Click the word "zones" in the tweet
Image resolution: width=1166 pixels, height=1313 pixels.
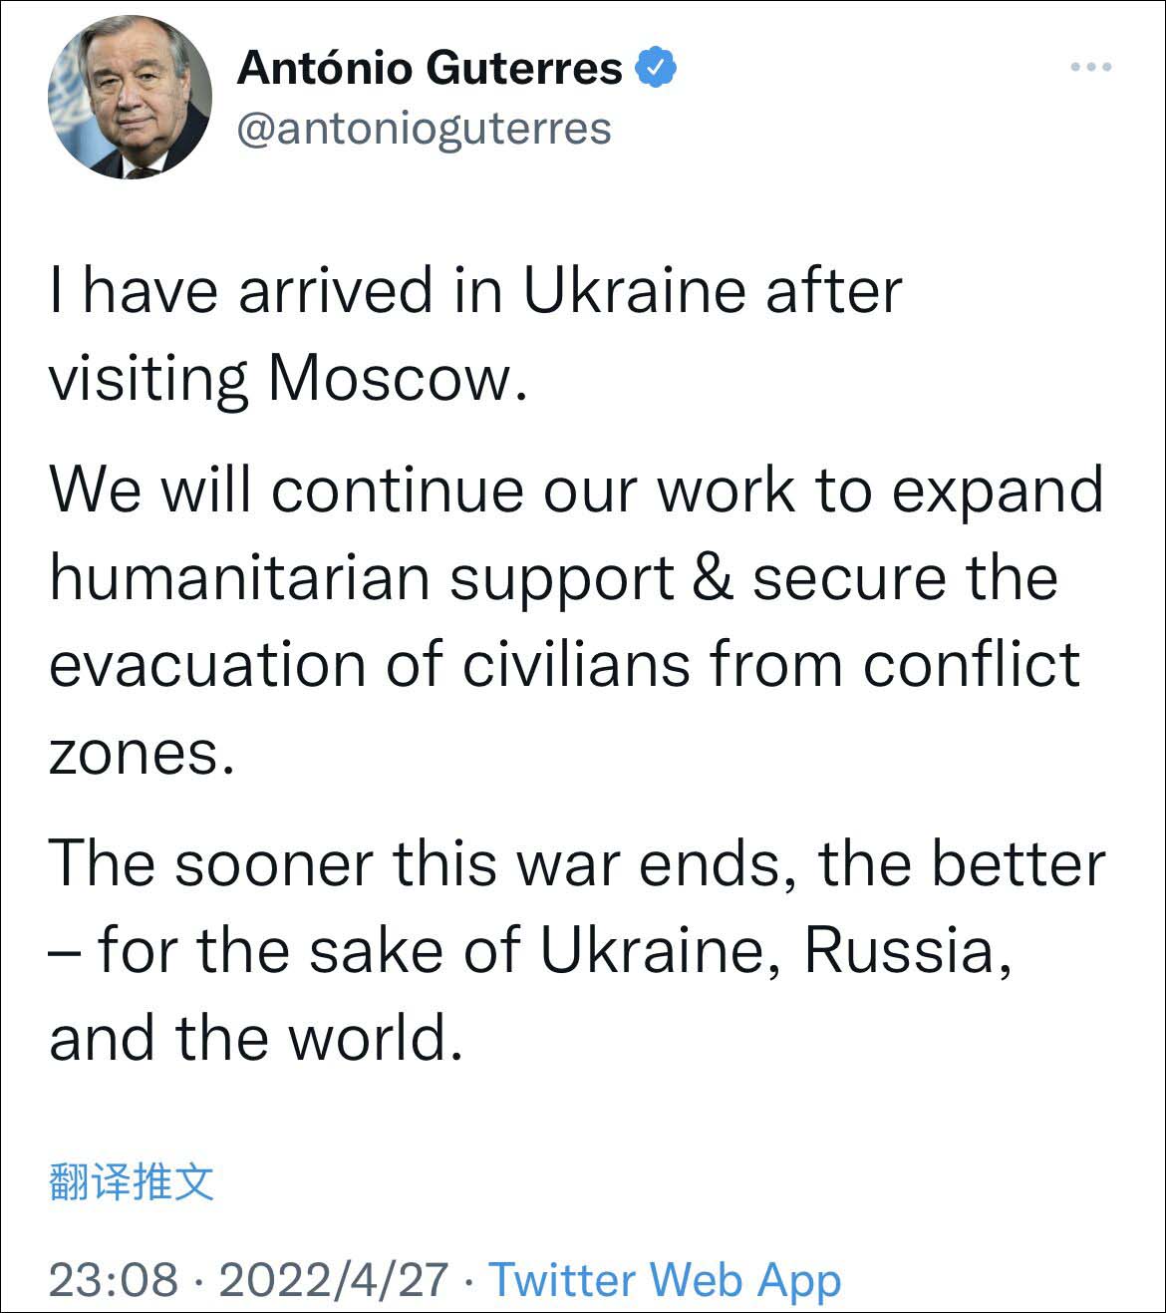[133, 753]
